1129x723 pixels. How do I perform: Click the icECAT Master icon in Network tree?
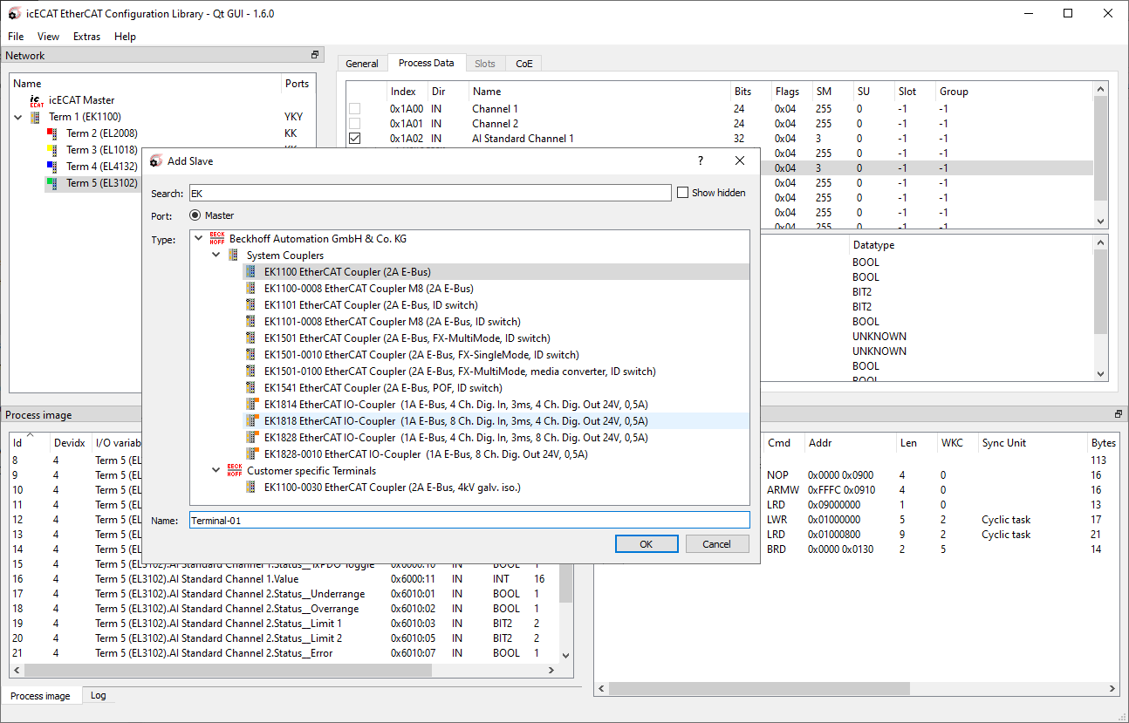click(x=36, y=100)
